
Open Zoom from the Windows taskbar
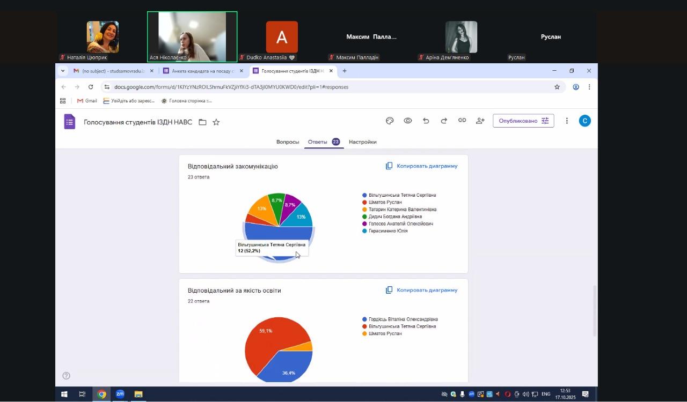click(120, 394)
